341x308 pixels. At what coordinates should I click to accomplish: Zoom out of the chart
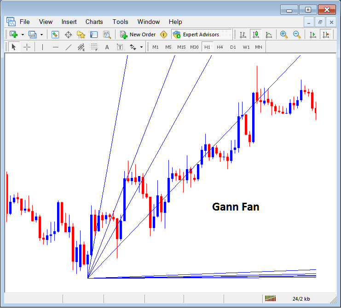pyautogui.click(x=297, y=34)
